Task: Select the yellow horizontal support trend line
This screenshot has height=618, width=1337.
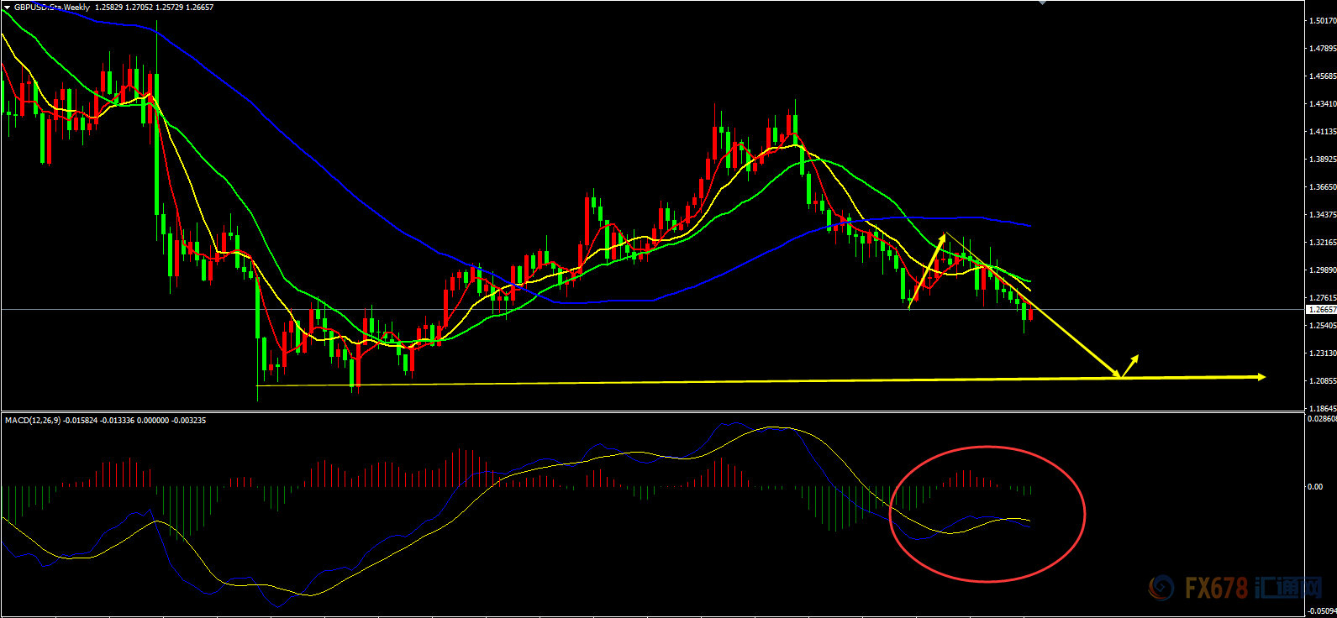Action: (672, 382)
